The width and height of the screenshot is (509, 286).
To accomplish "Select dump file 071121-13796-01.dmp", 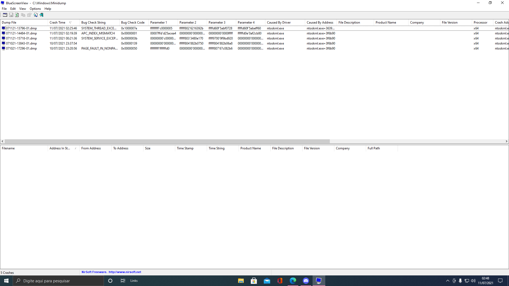I will point(21,28).
